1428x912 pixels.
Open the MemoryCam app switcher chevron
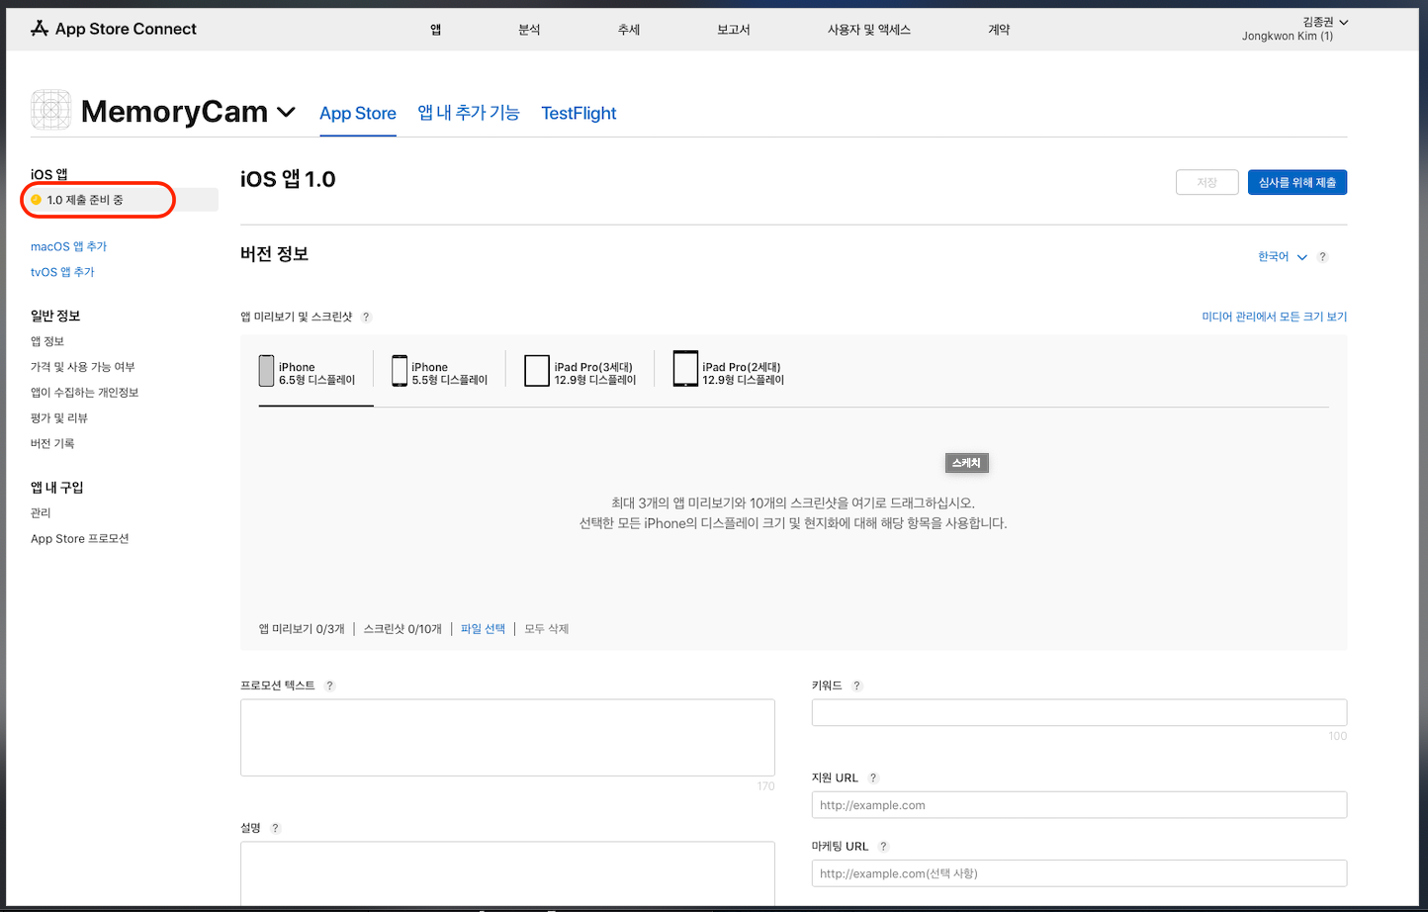(x=286, y=113)
